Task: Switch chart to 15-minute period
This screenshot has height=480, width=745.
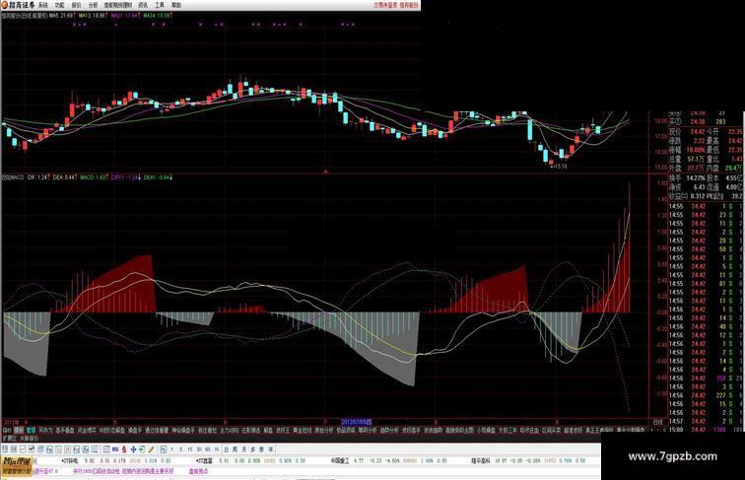Action: pyautogui.click(x=190, y=449)
